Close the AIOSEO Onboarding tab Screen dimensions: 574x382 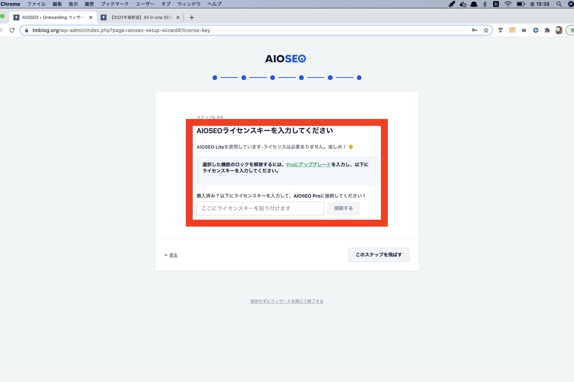pos(91,17)
